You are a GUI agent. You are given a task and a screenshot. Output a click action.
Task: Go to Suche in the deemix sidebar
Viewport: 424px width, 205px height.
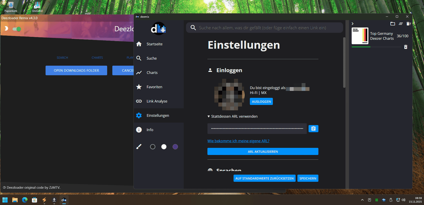[159, 58]
